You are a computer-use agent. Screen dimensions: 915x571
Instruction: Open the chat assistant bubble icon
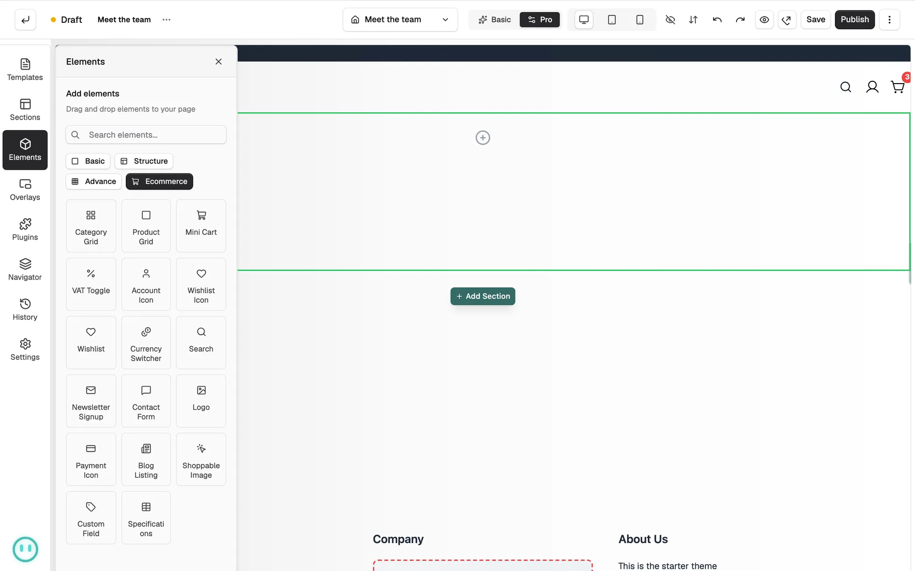pos(25,550)
